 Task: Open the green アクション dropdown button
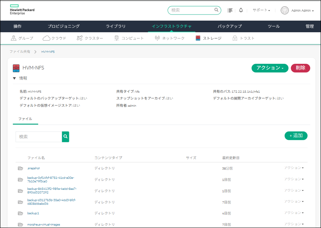(x=270, y=68)
